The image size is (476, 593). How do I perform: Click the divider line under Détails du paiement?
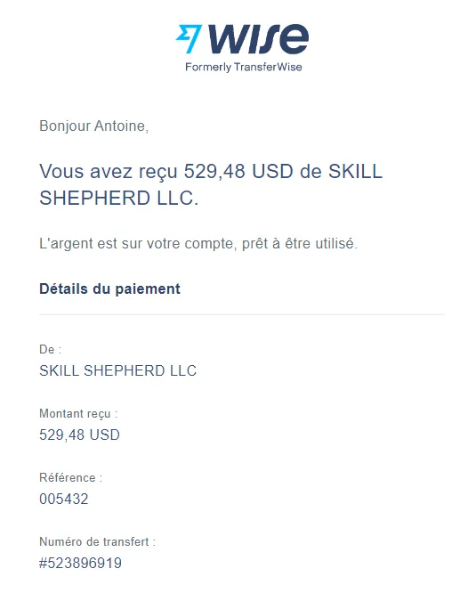coord(242,314)
